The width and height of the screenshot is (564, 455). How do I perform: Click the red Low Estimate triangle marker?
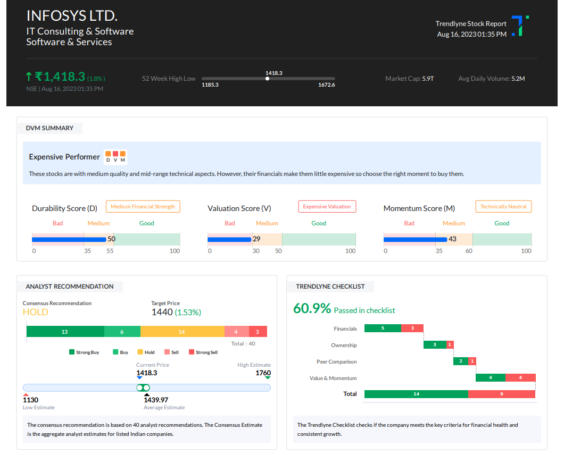click(x=26, y=394)
